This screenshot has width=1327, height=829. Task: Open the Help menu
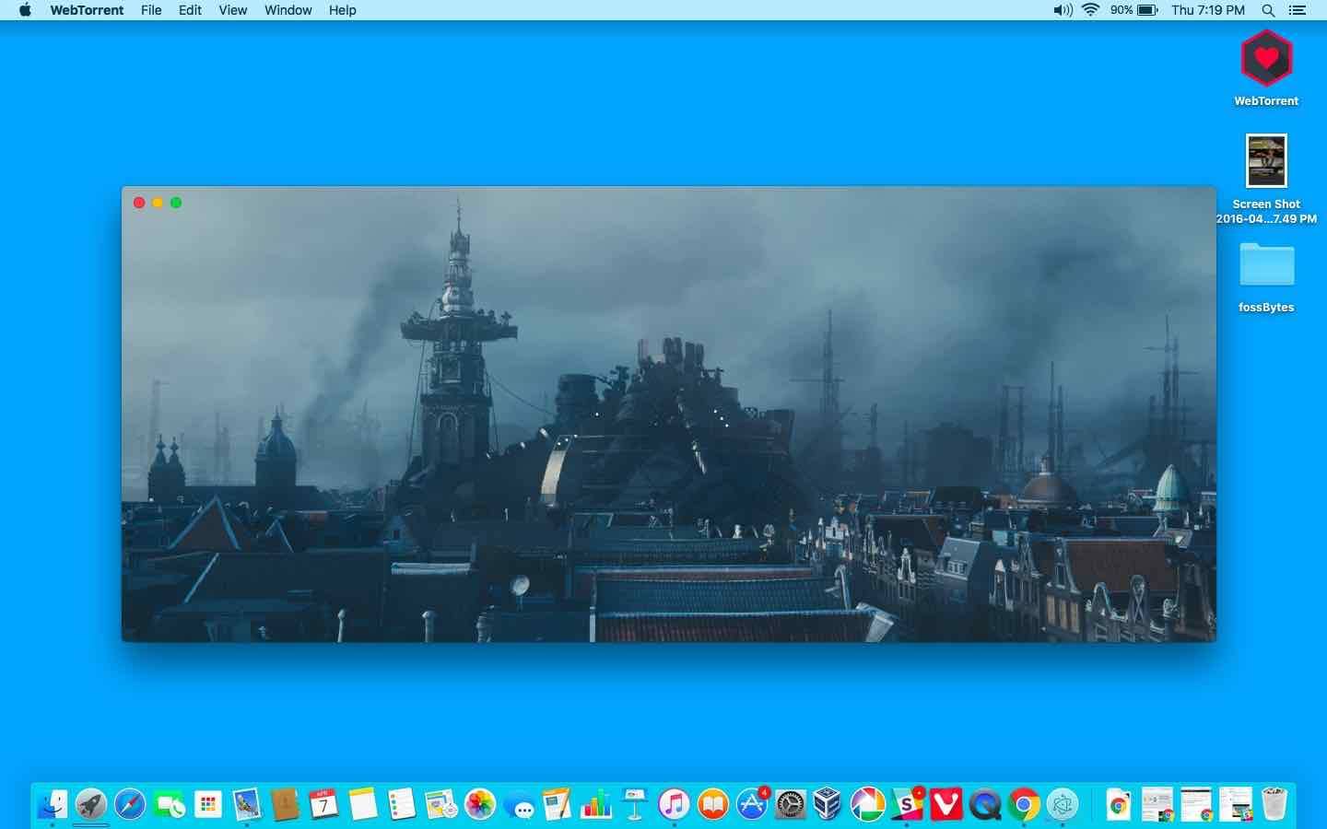tap(342, 10)
